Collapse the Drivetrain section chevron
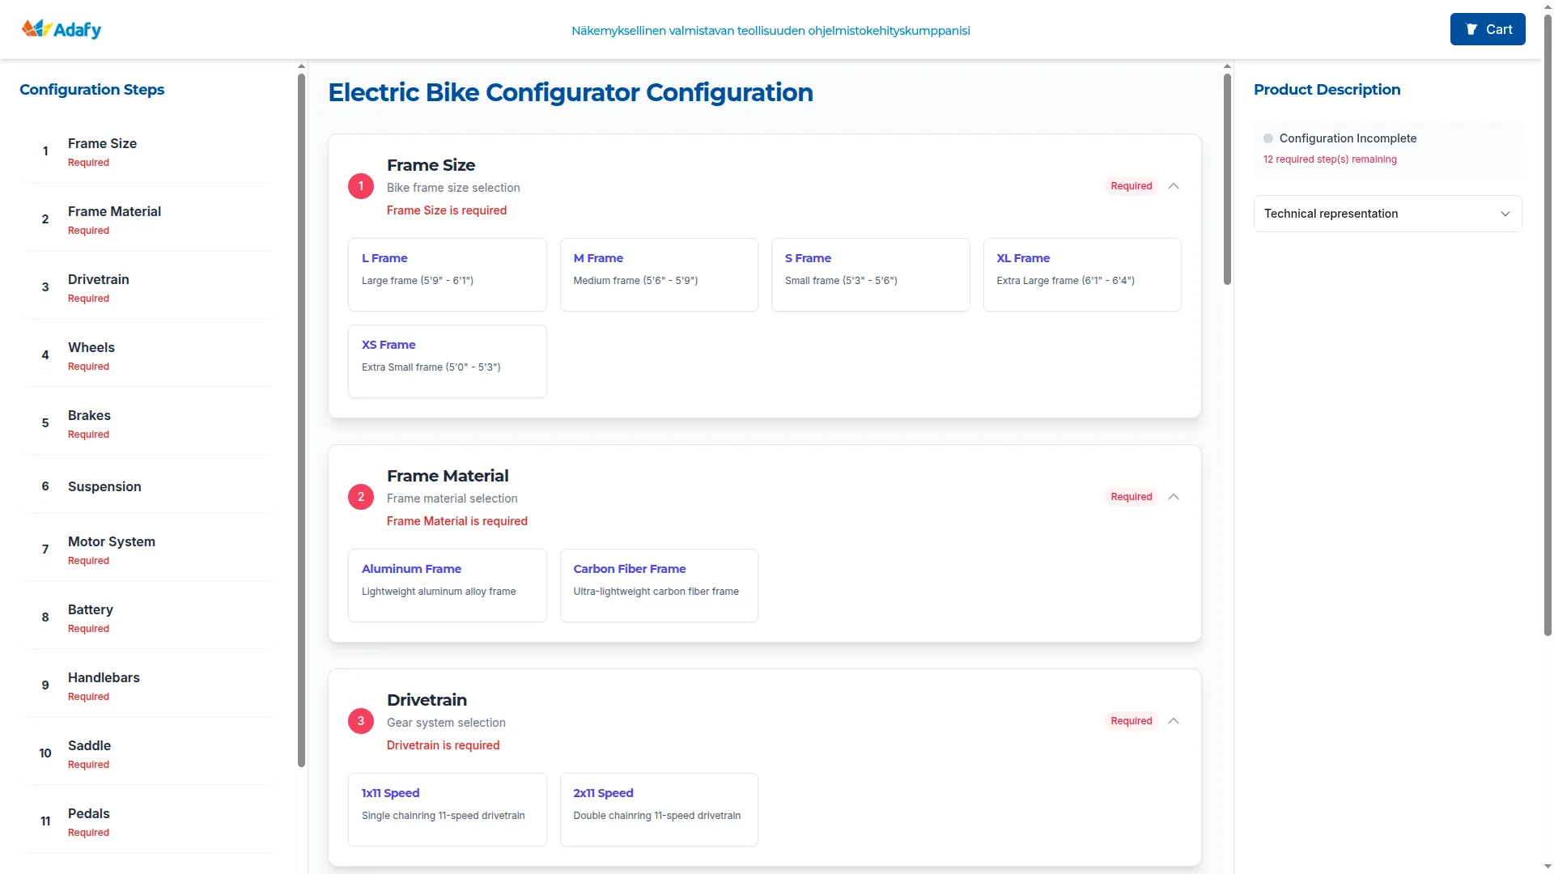Screen dimensions: 1554x874 pos(1174,721)
